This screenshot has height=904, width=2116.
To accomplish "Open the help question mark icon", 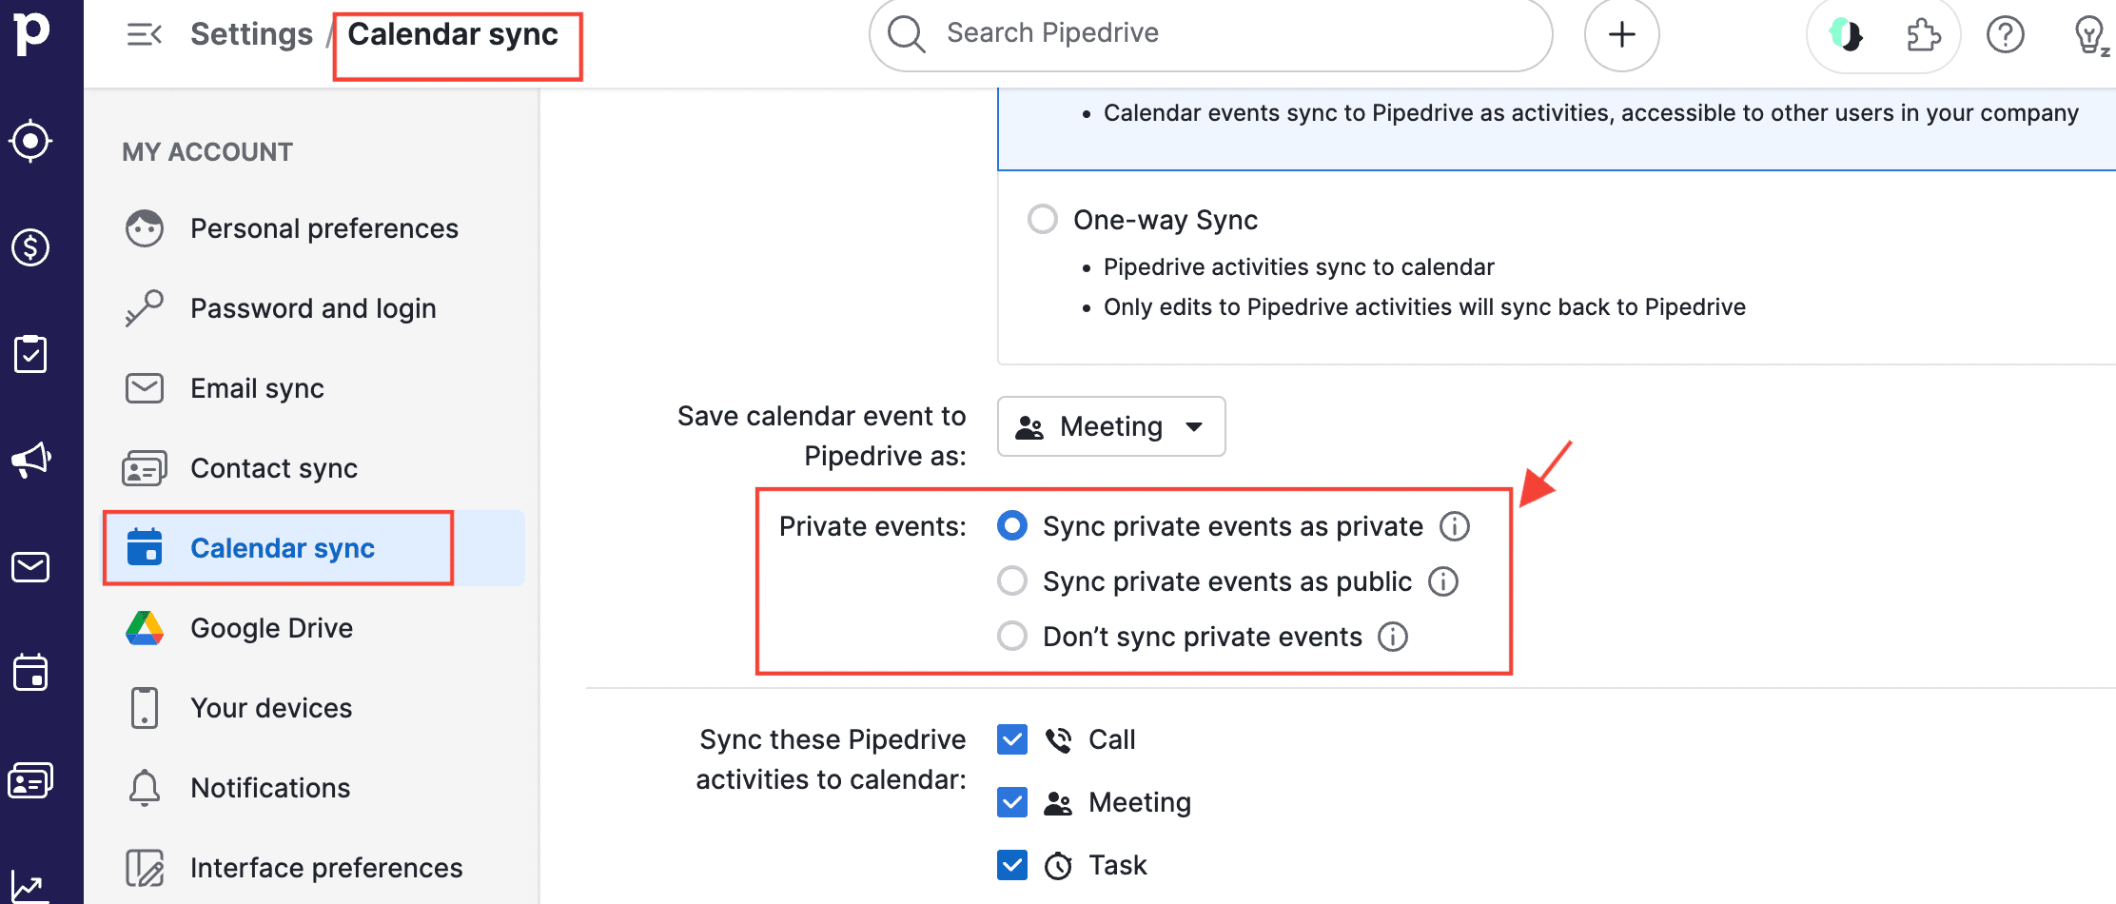I will click(x=2005, y=35).
